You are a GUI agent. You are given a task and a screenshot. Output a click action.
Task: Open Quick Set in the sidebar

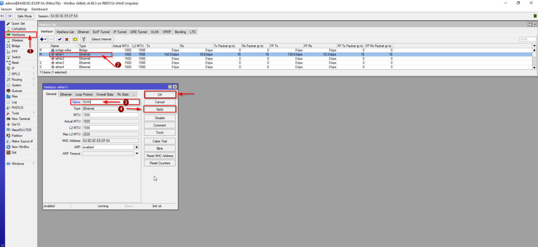[x=18, y=23]
